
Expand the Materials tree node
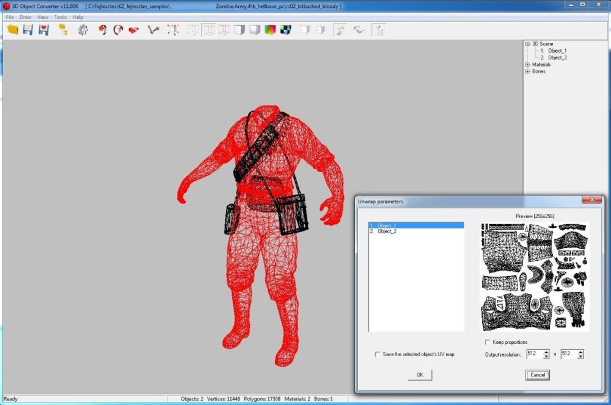point(527,65)
